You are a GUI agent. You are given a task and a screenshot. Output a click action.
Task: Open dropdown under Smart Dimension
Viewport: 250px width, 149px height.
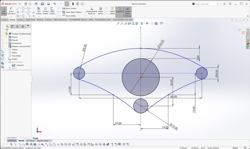11,16
